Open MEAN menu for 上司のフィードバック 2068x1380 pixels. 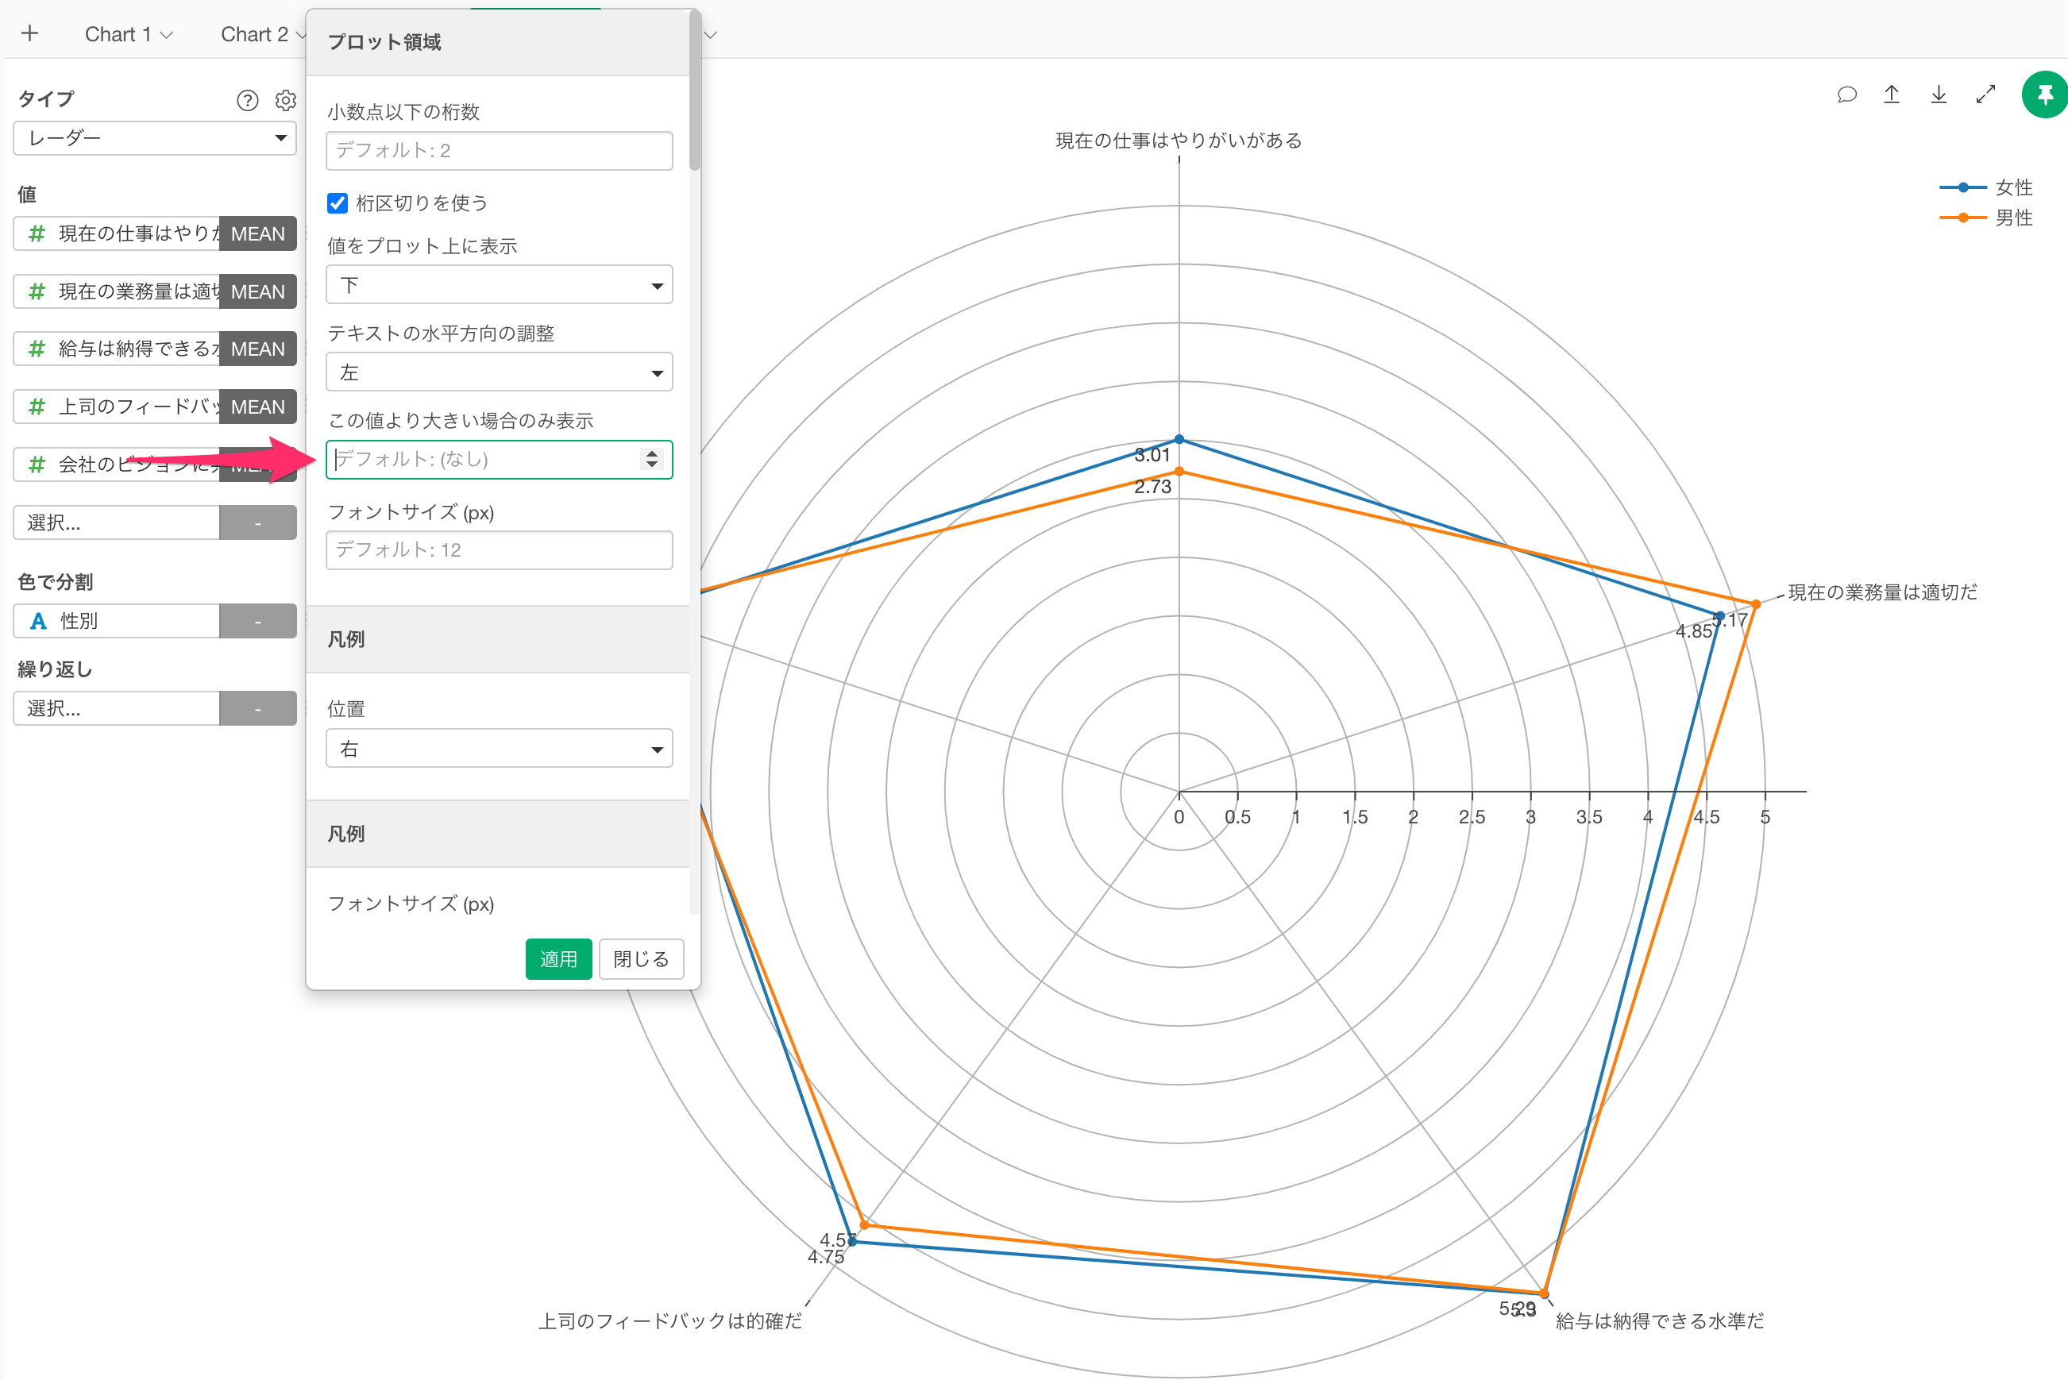point(258,407)
